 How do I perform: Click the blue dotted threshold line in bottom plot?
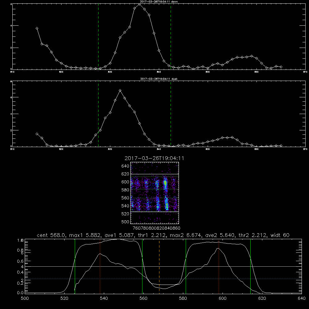tap(163, 279)
